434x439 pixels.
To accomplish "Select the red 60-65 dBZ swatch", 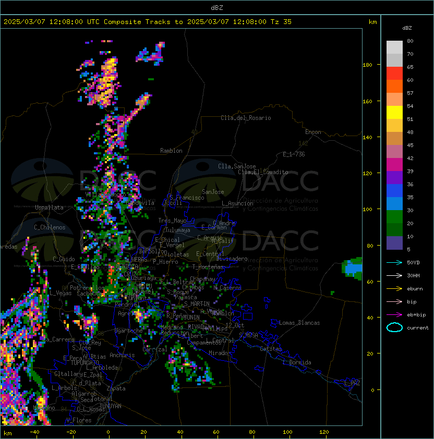I will [x=394, y=74].
